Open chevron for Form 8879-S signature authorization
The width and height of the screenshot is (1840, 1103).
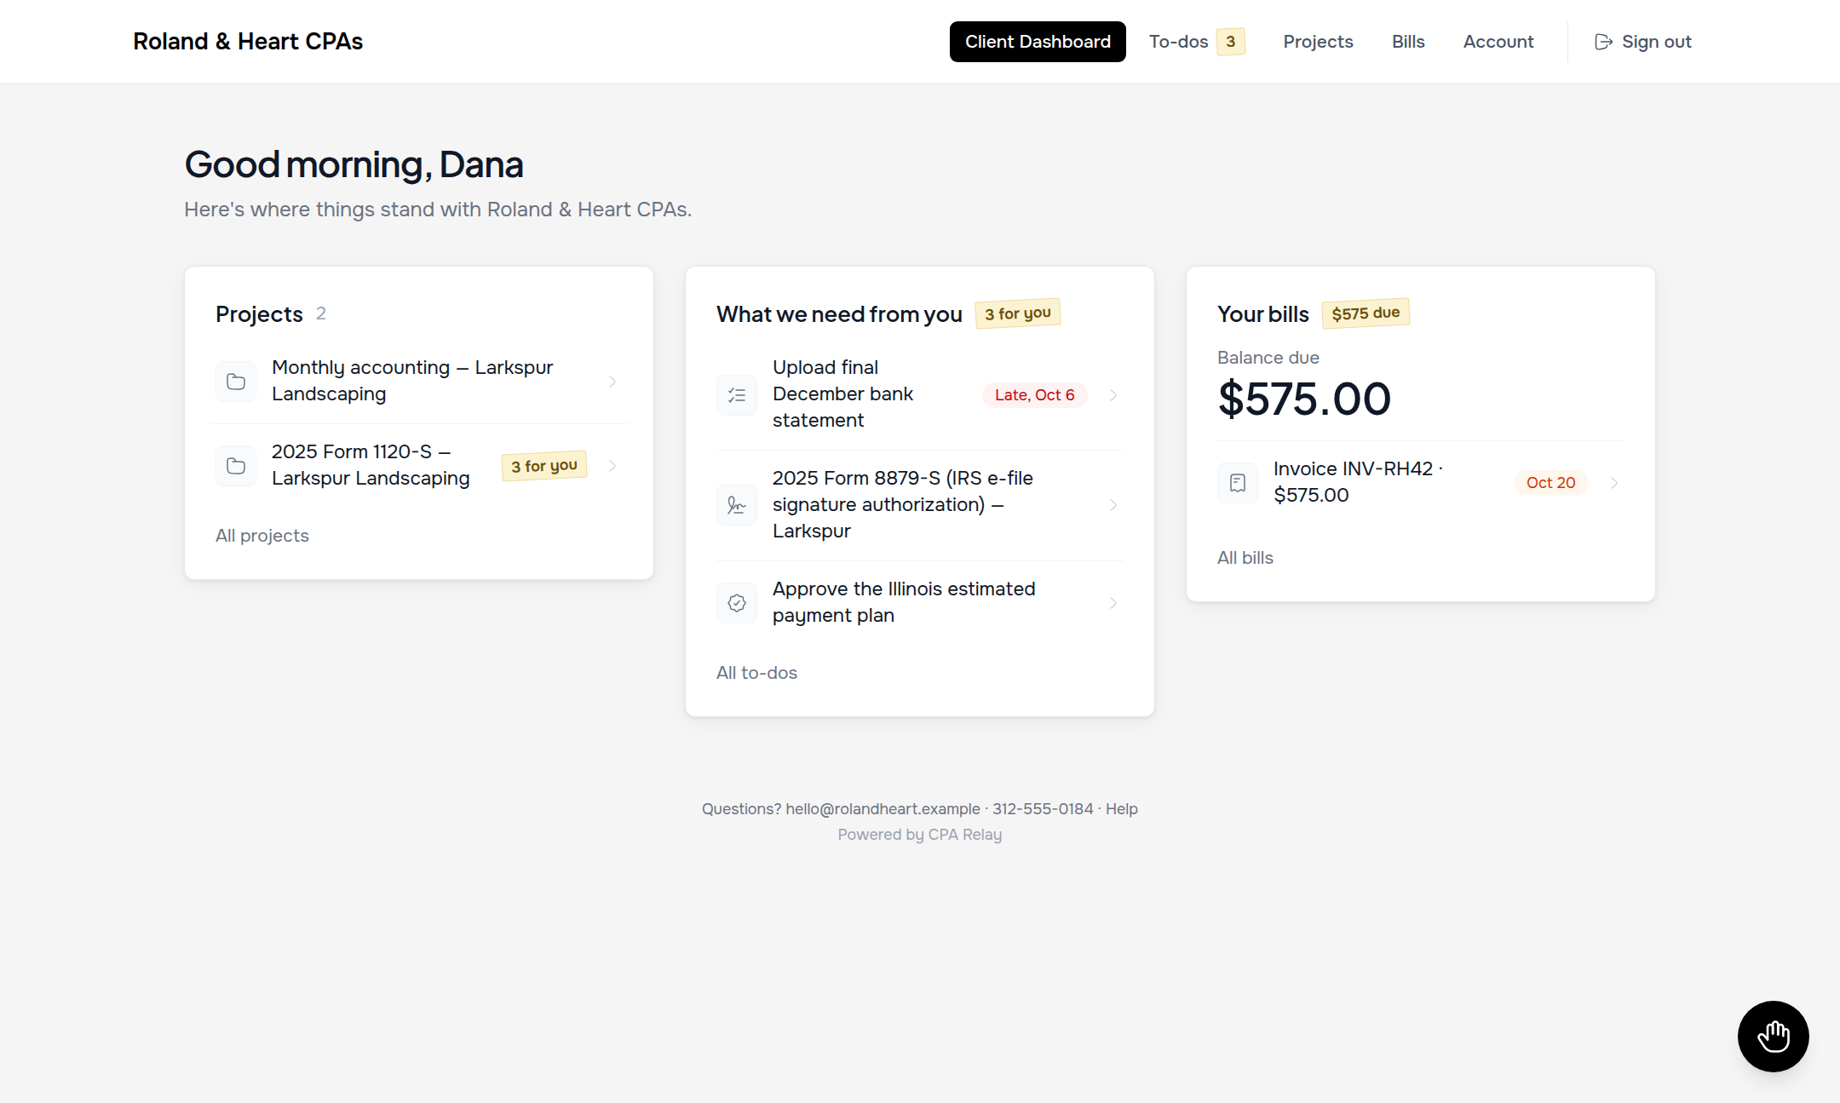(x=1113, y=505)
